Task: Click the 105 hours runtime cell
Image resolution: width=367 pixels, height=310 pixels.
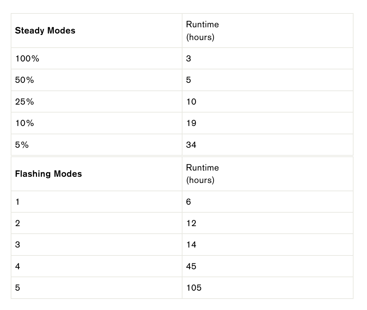Action: (x=194, y=288)
